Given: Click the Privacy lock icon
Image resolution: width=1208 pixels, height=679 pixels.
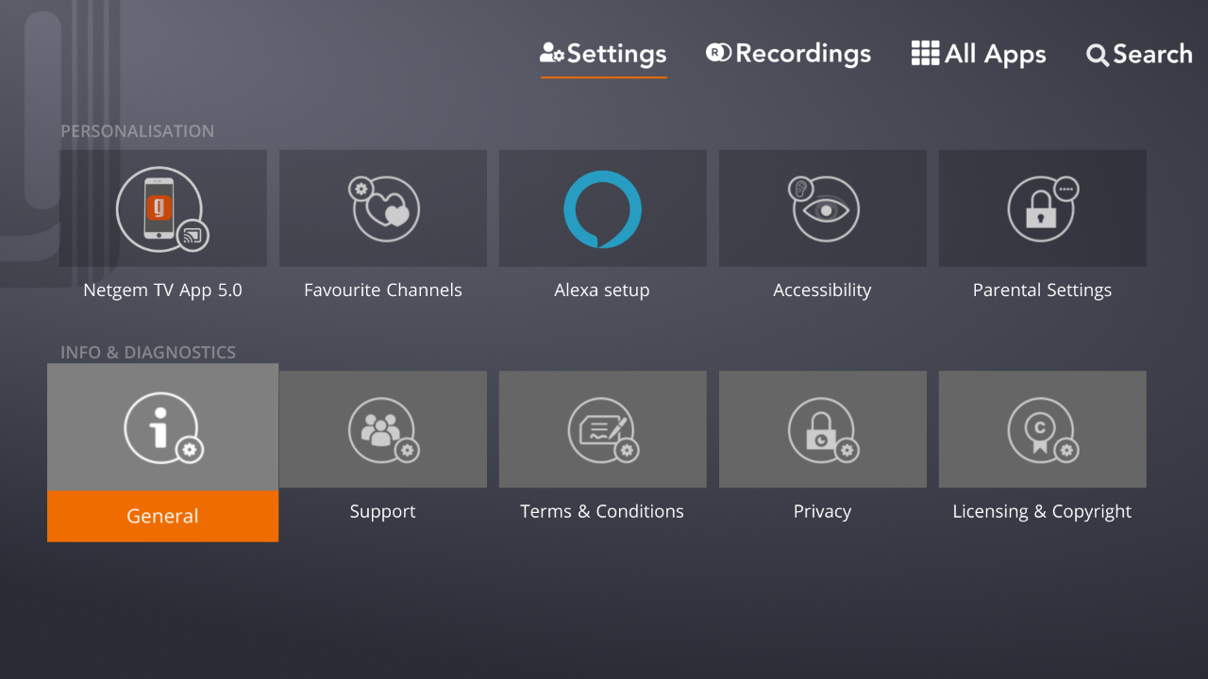Looking at the screenshot, I should (x=823, y=429).
